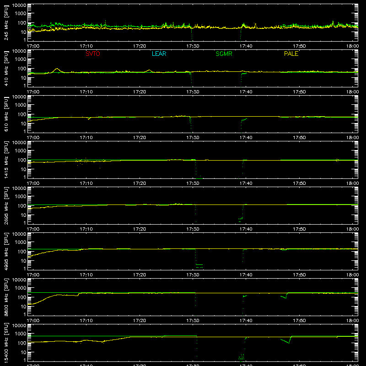Select the 410 MHz [SFU] axis label
This screenshot has width=366, height=366.
(6, 68)
